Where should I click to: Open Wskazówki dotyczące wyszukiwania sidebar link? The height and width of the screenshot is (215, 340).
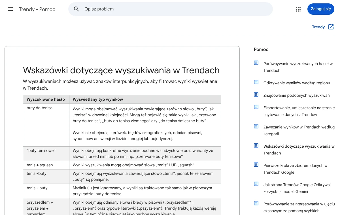point(299,150)
